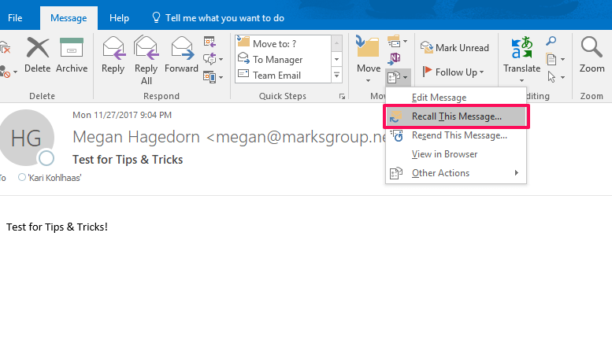Viewport: 612px width, 358px height.
Task: Reply to the sender
Action: pyautogui.click(x=113, y=55)
